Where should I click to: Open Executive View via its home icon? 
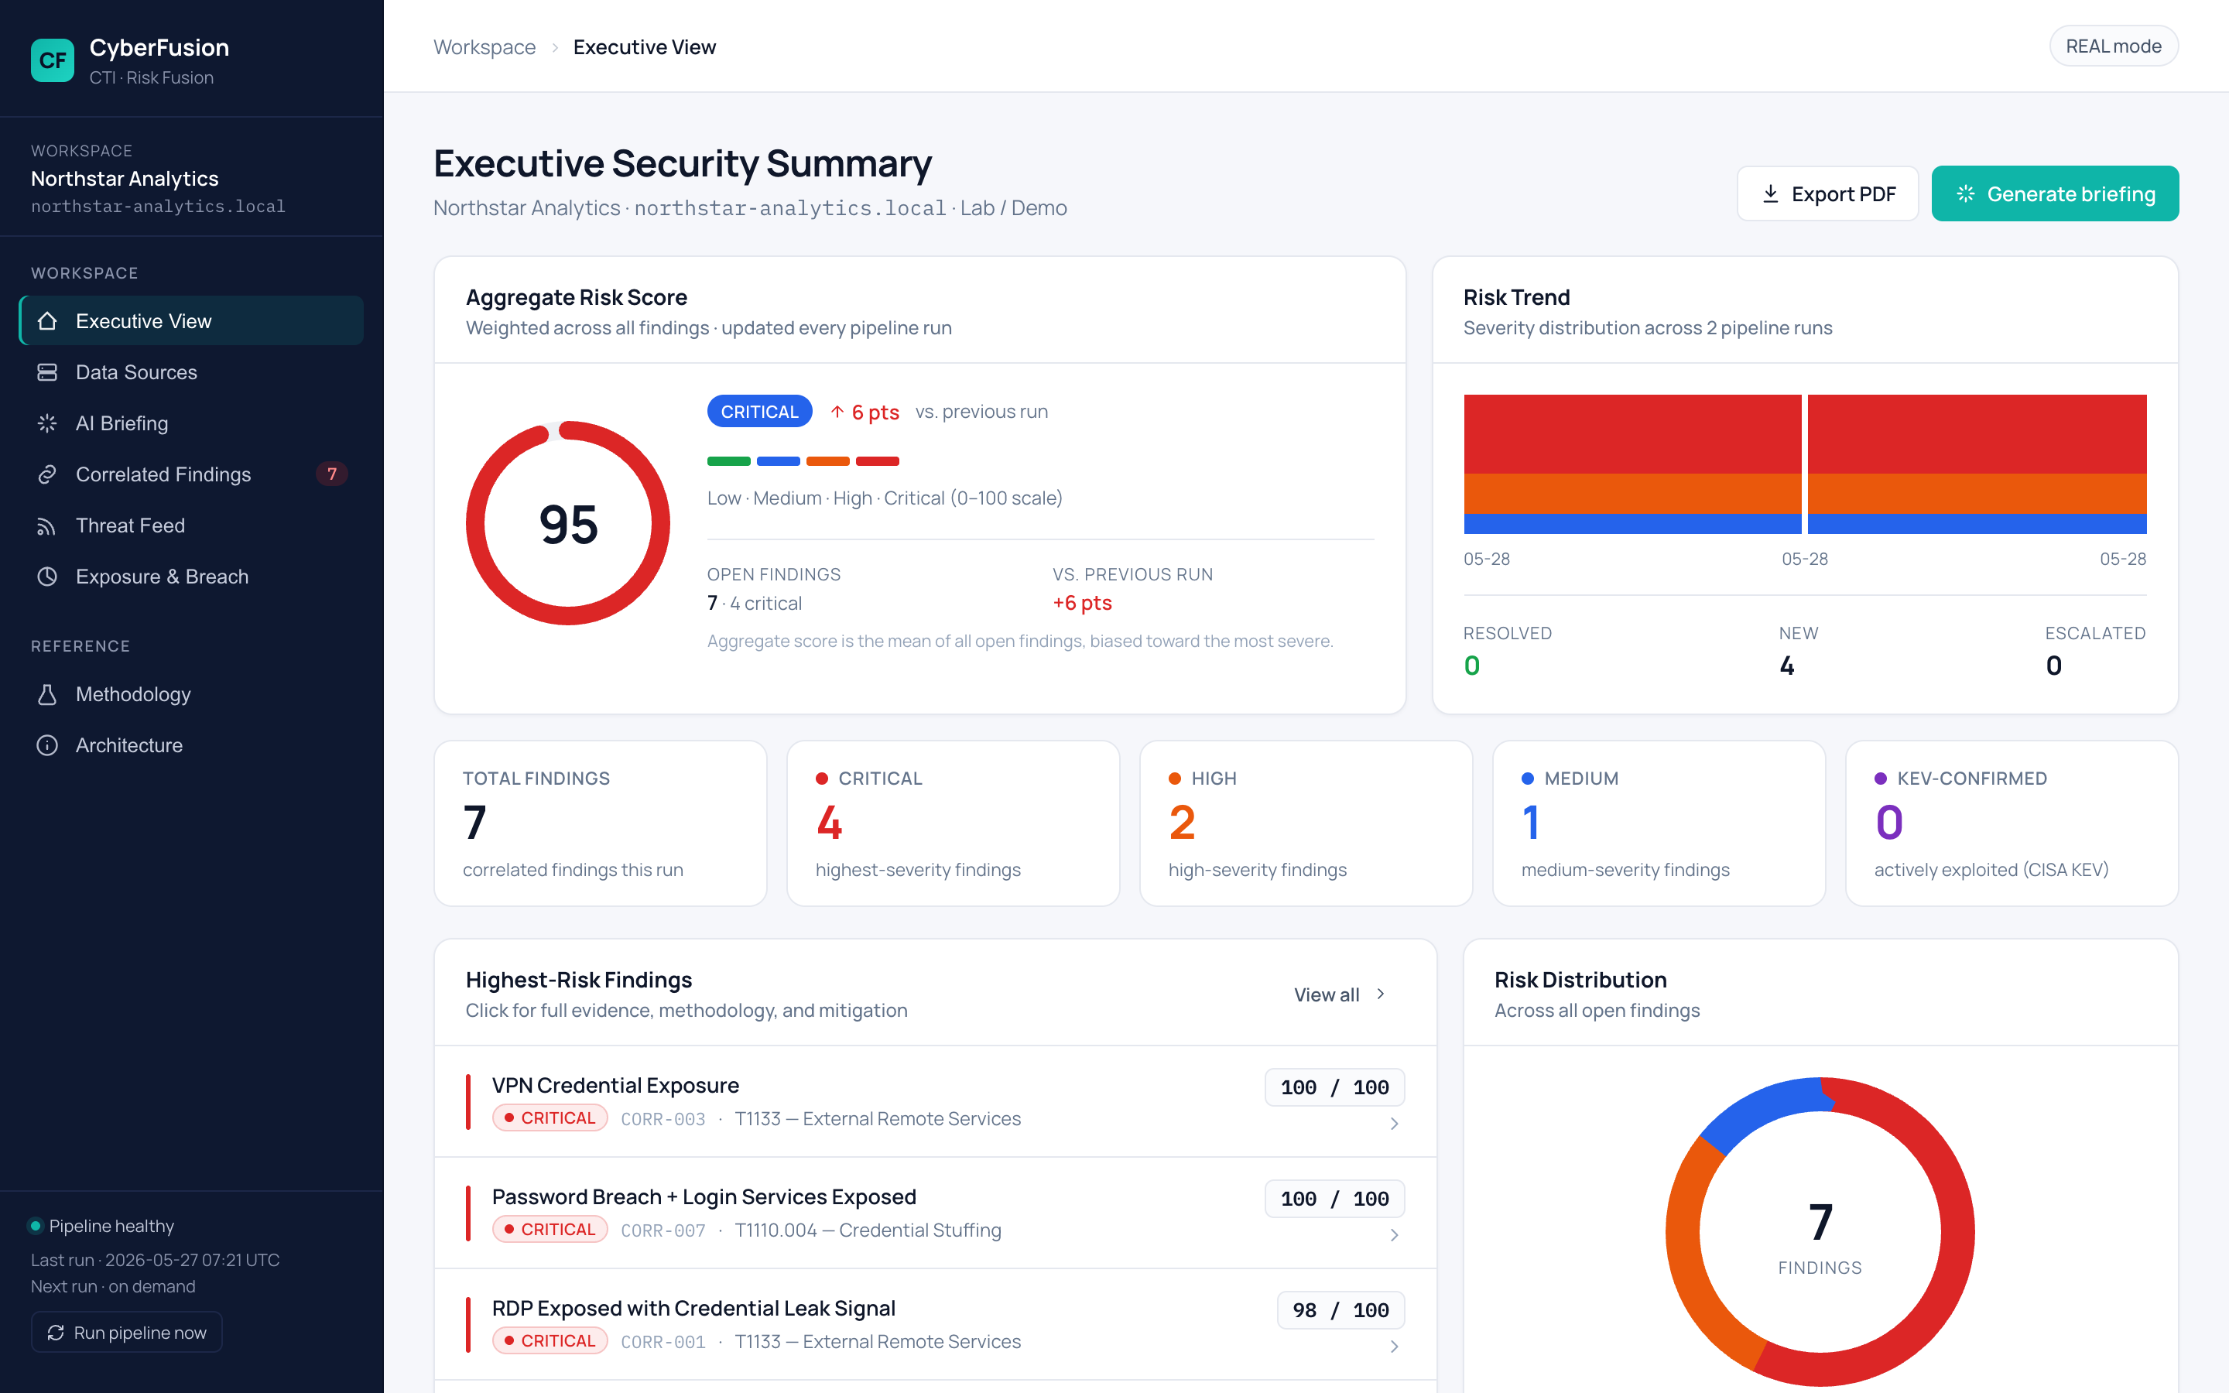point(47,320)
